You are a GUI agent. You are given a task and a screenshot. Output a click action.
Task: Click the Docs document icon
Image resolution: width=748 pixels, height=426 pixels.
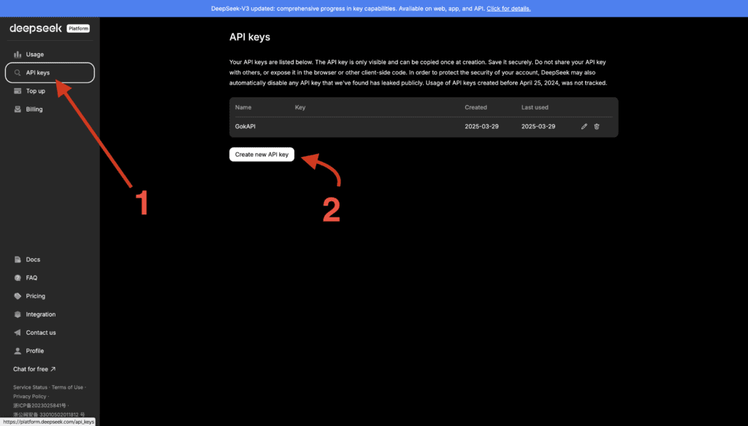[x=18, y=260]
